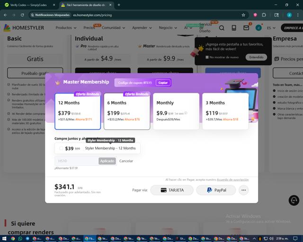
Task: Close the Verify Codes SimplyCodes tab
Action: 54,5
